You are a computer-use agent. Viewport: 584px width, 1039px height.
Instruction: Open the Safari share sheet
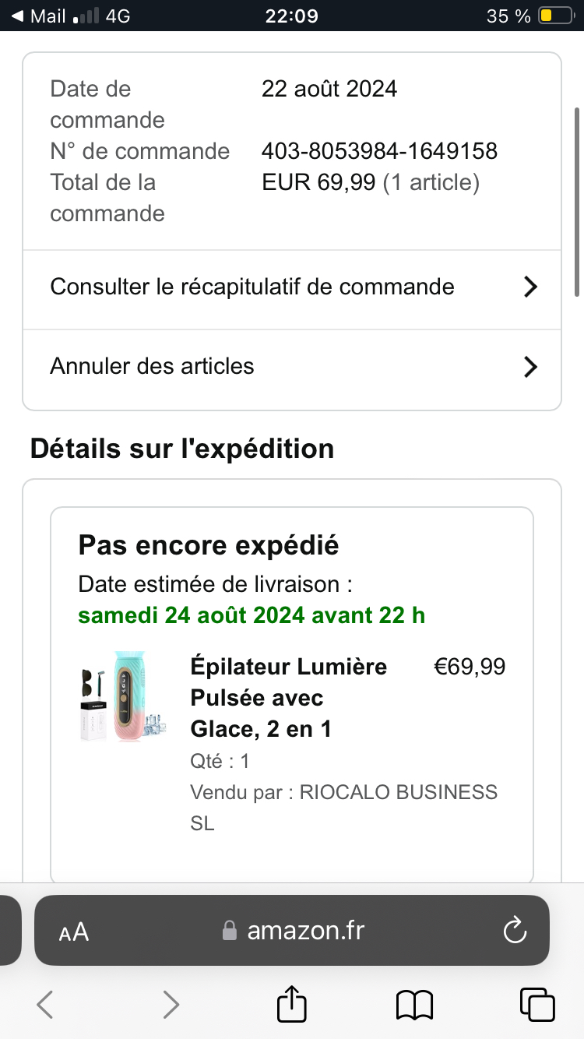coord(293,1005)
